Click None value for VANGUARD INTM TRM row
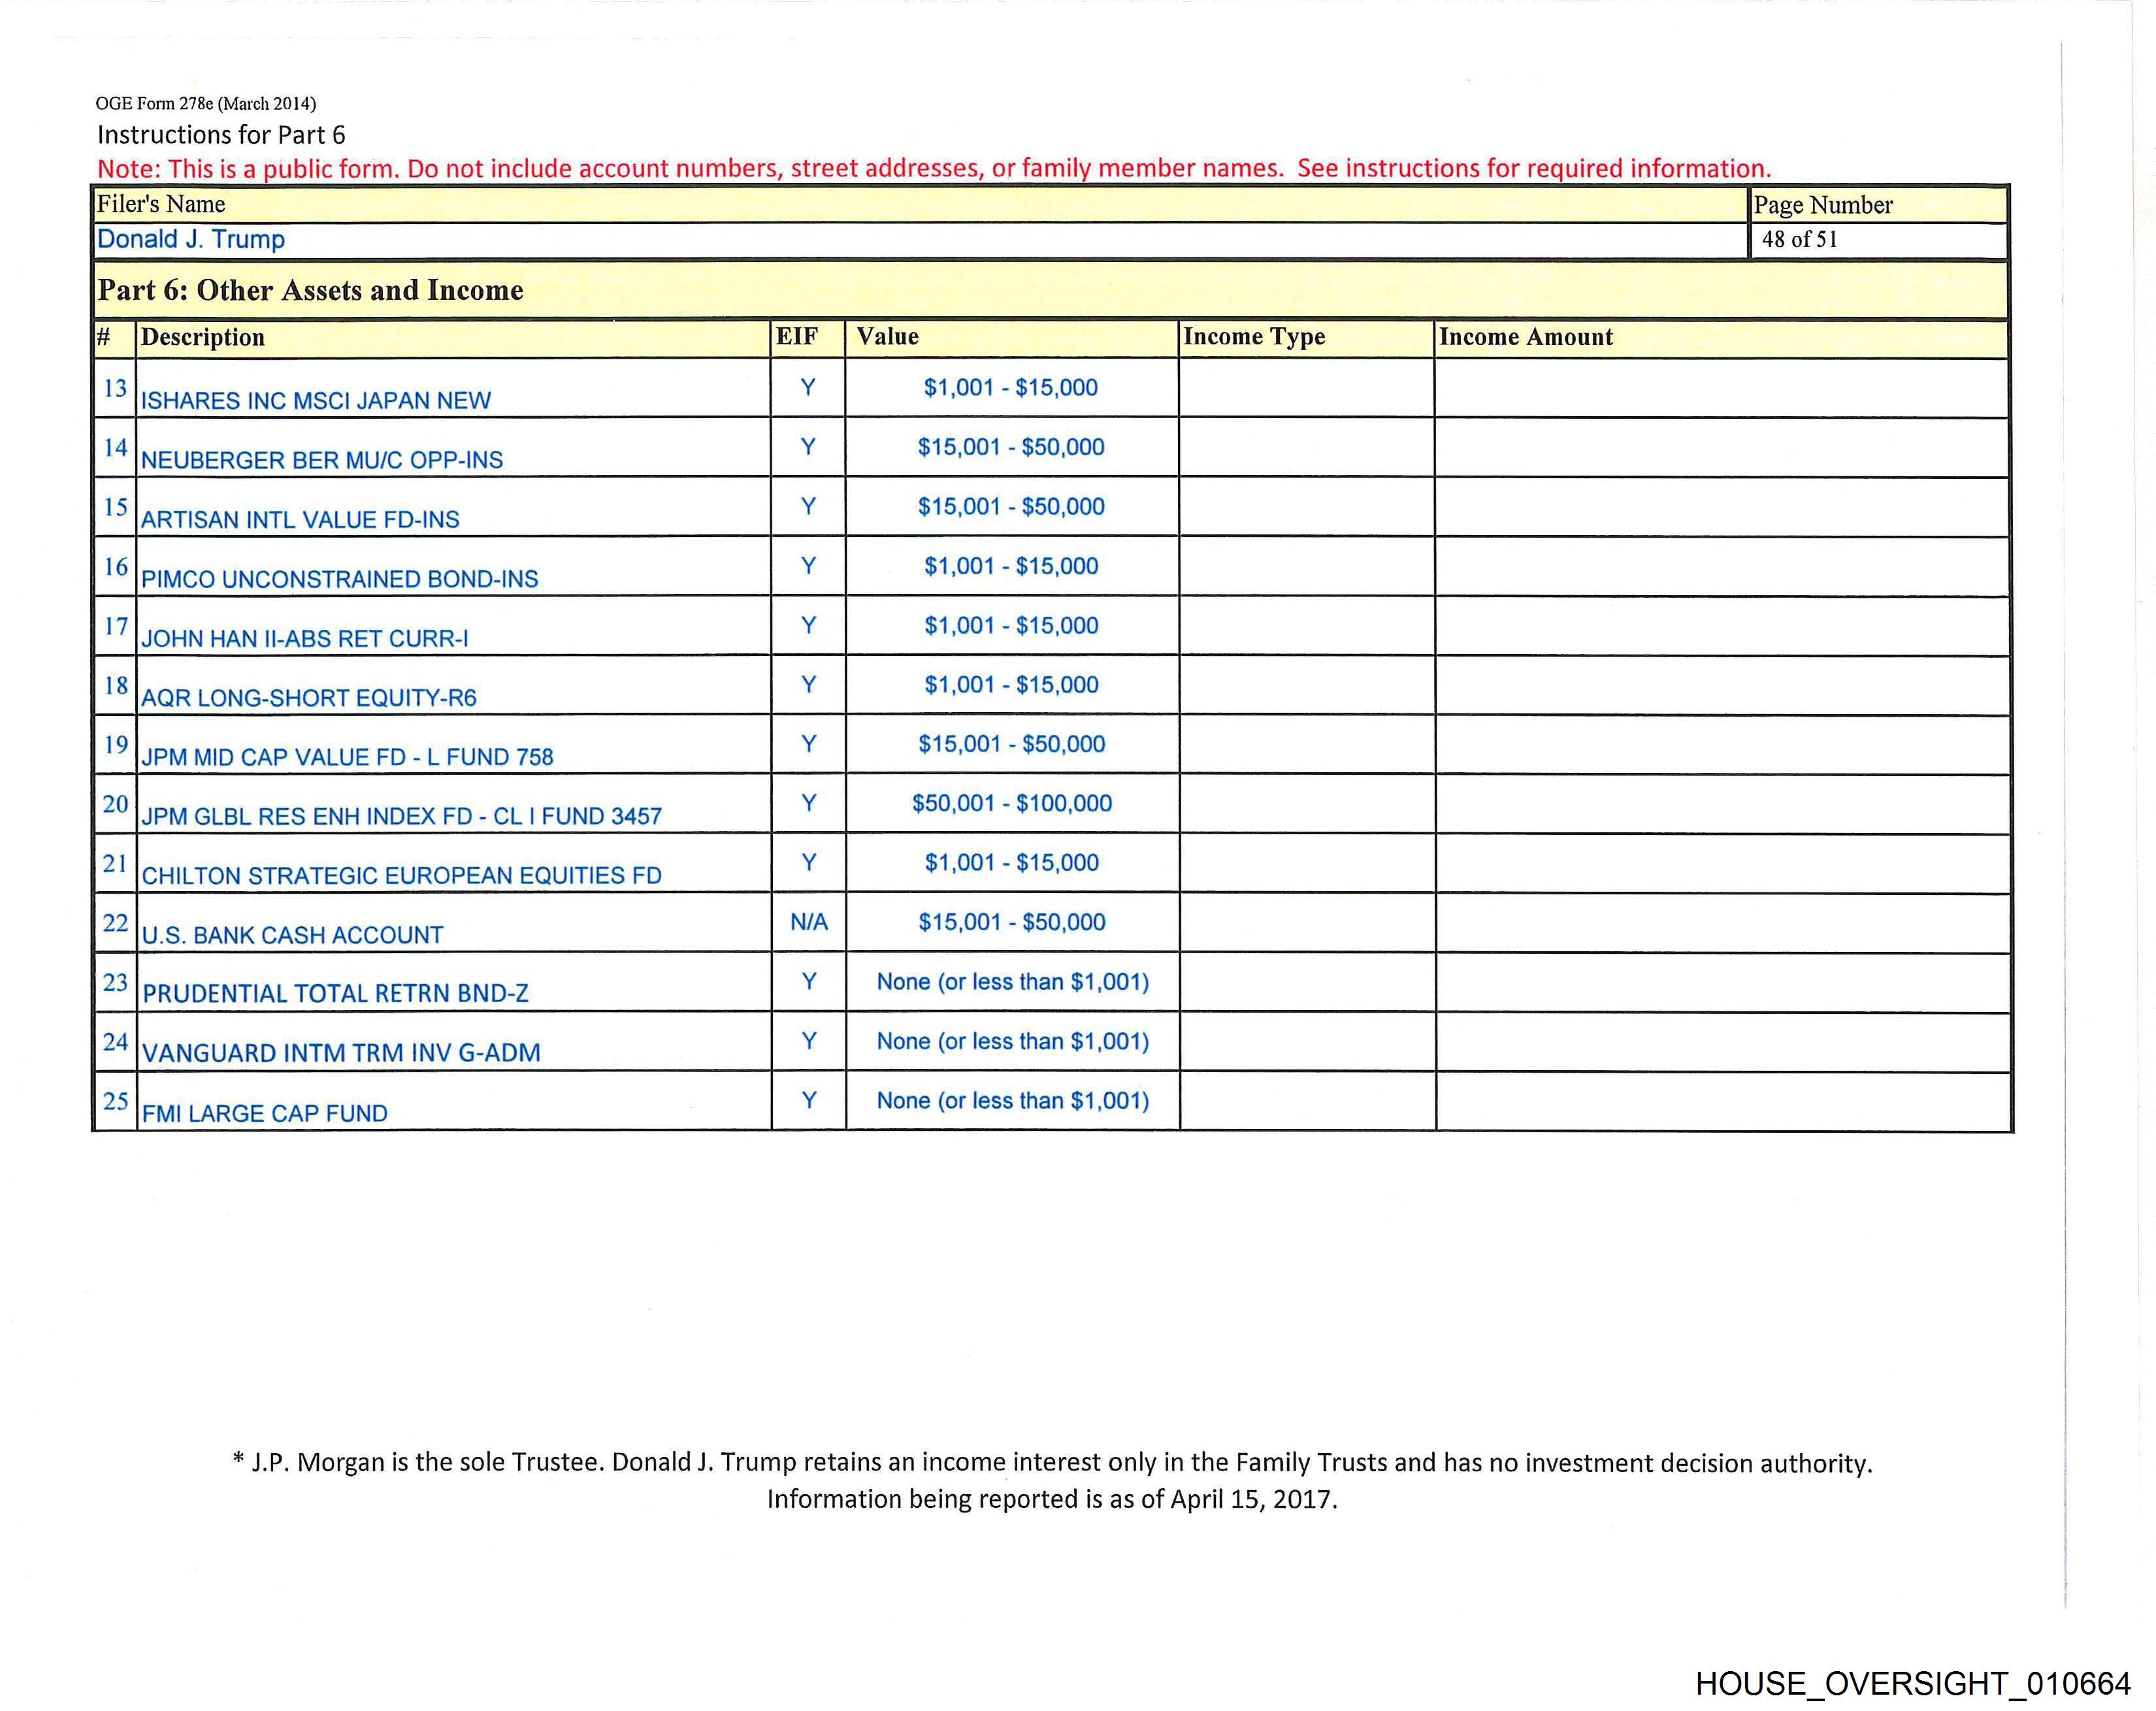The width and height of the screenshot is (2156, 1711). [1012, 1041]
